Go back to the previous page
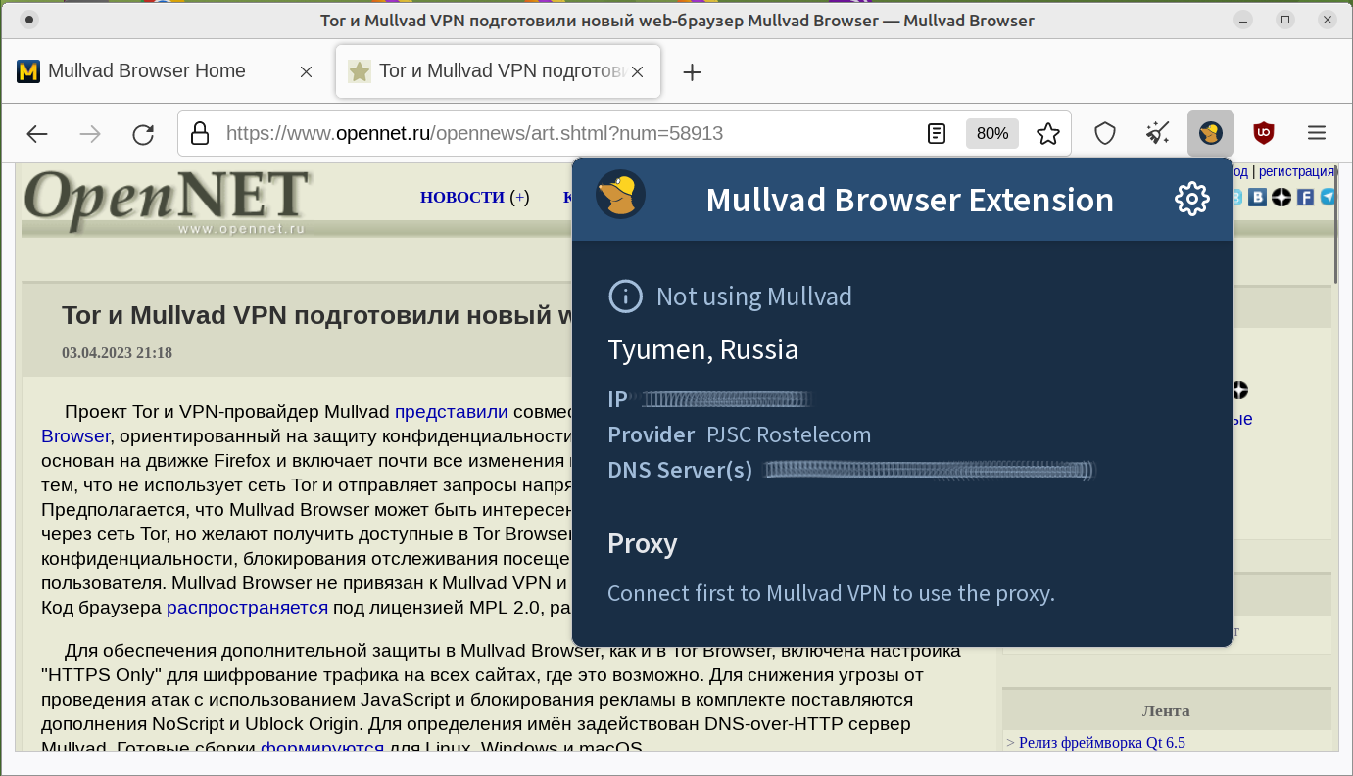Screen dimensions: 1353x776 point(37,133)
